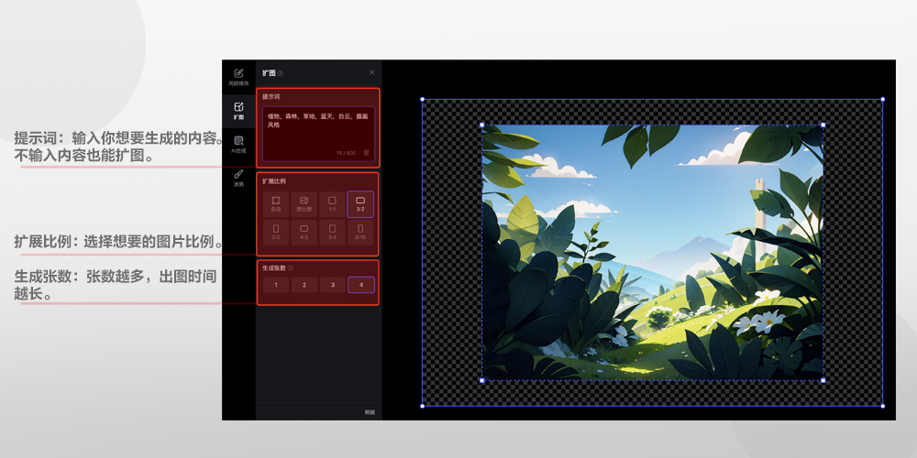Click the top-left handle of the image

(482, 125)
